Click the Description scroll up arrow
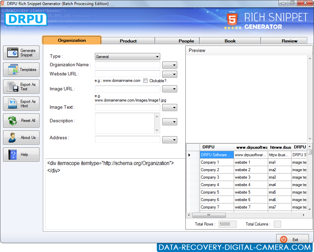The image size is (314, 252). 157,116
